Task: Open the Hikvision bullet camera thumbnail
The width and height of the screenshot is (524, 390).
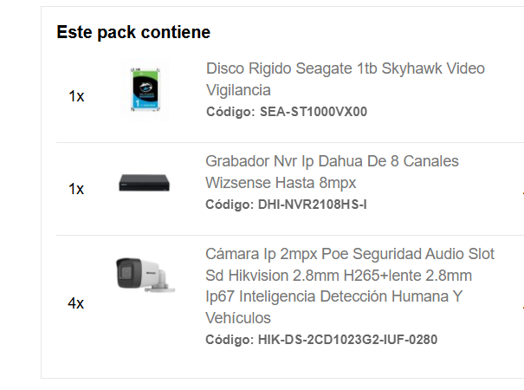Action: (145, 275)
